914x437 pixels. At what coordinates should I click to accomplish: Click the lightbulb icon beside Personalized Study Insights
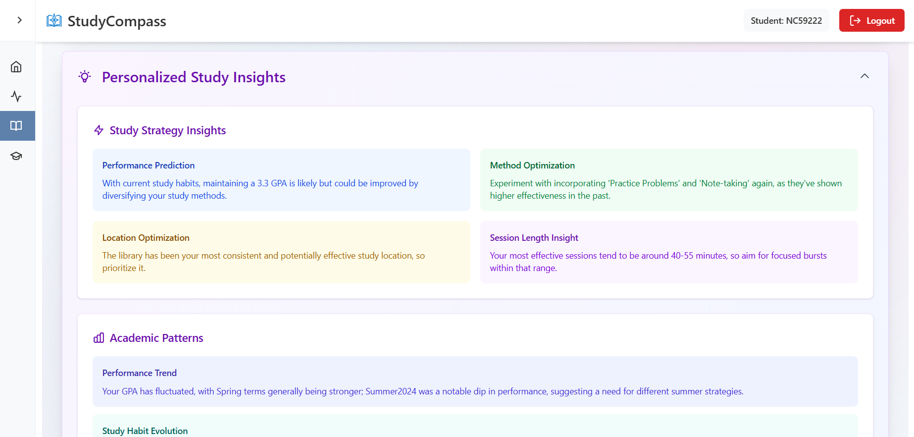pos(85,77)
